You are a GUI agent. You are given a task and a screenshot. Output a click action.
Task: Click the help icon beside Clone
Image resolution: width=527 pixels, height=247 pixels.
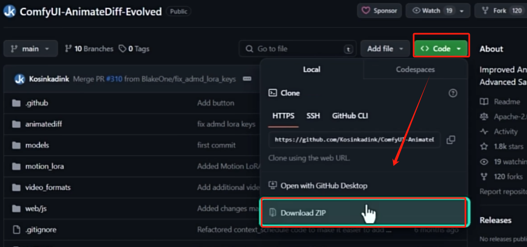click(452, 93)
